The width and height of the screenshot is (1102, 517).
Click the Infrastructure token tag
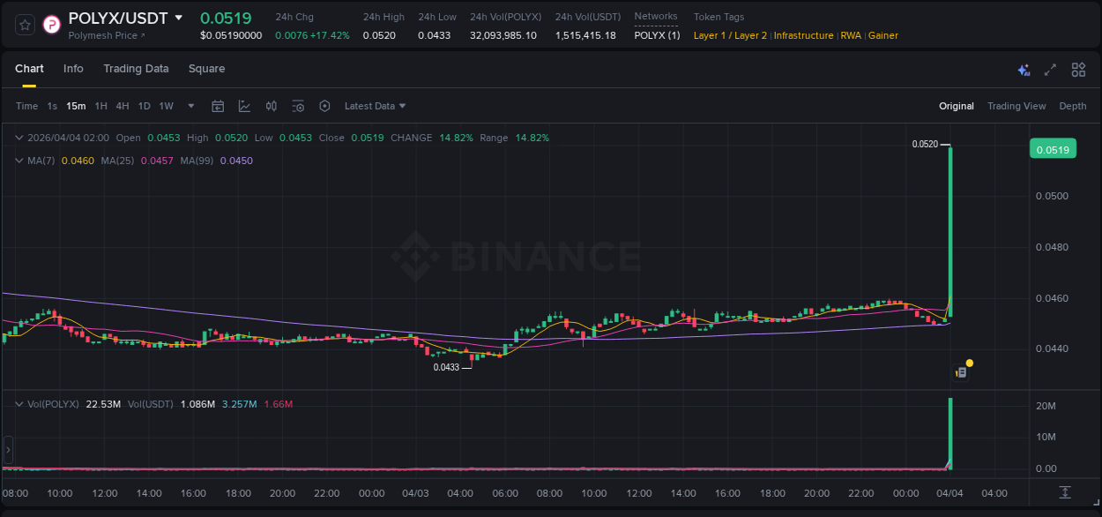(803, 35)
